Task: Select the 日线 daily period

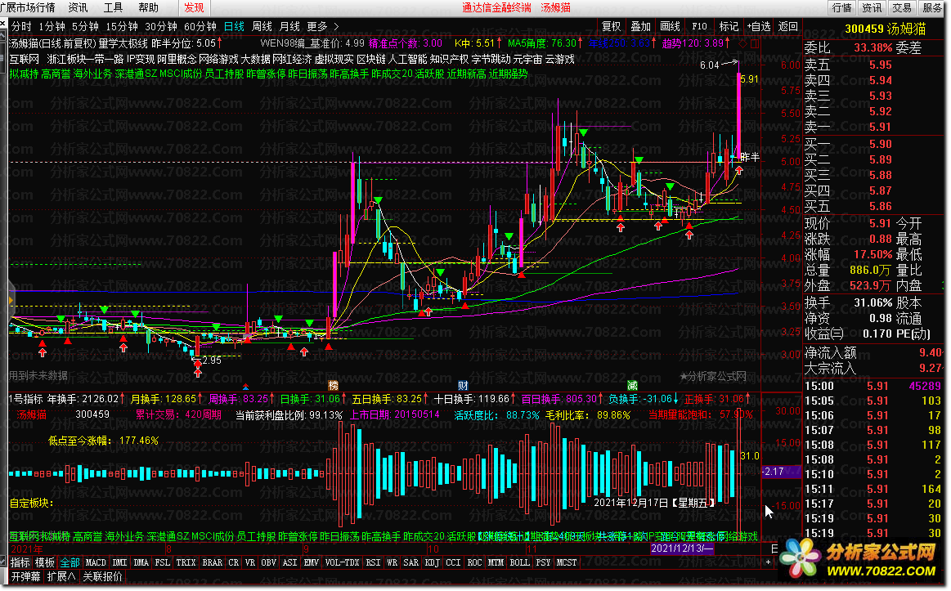Action: (x=234, y=26)
